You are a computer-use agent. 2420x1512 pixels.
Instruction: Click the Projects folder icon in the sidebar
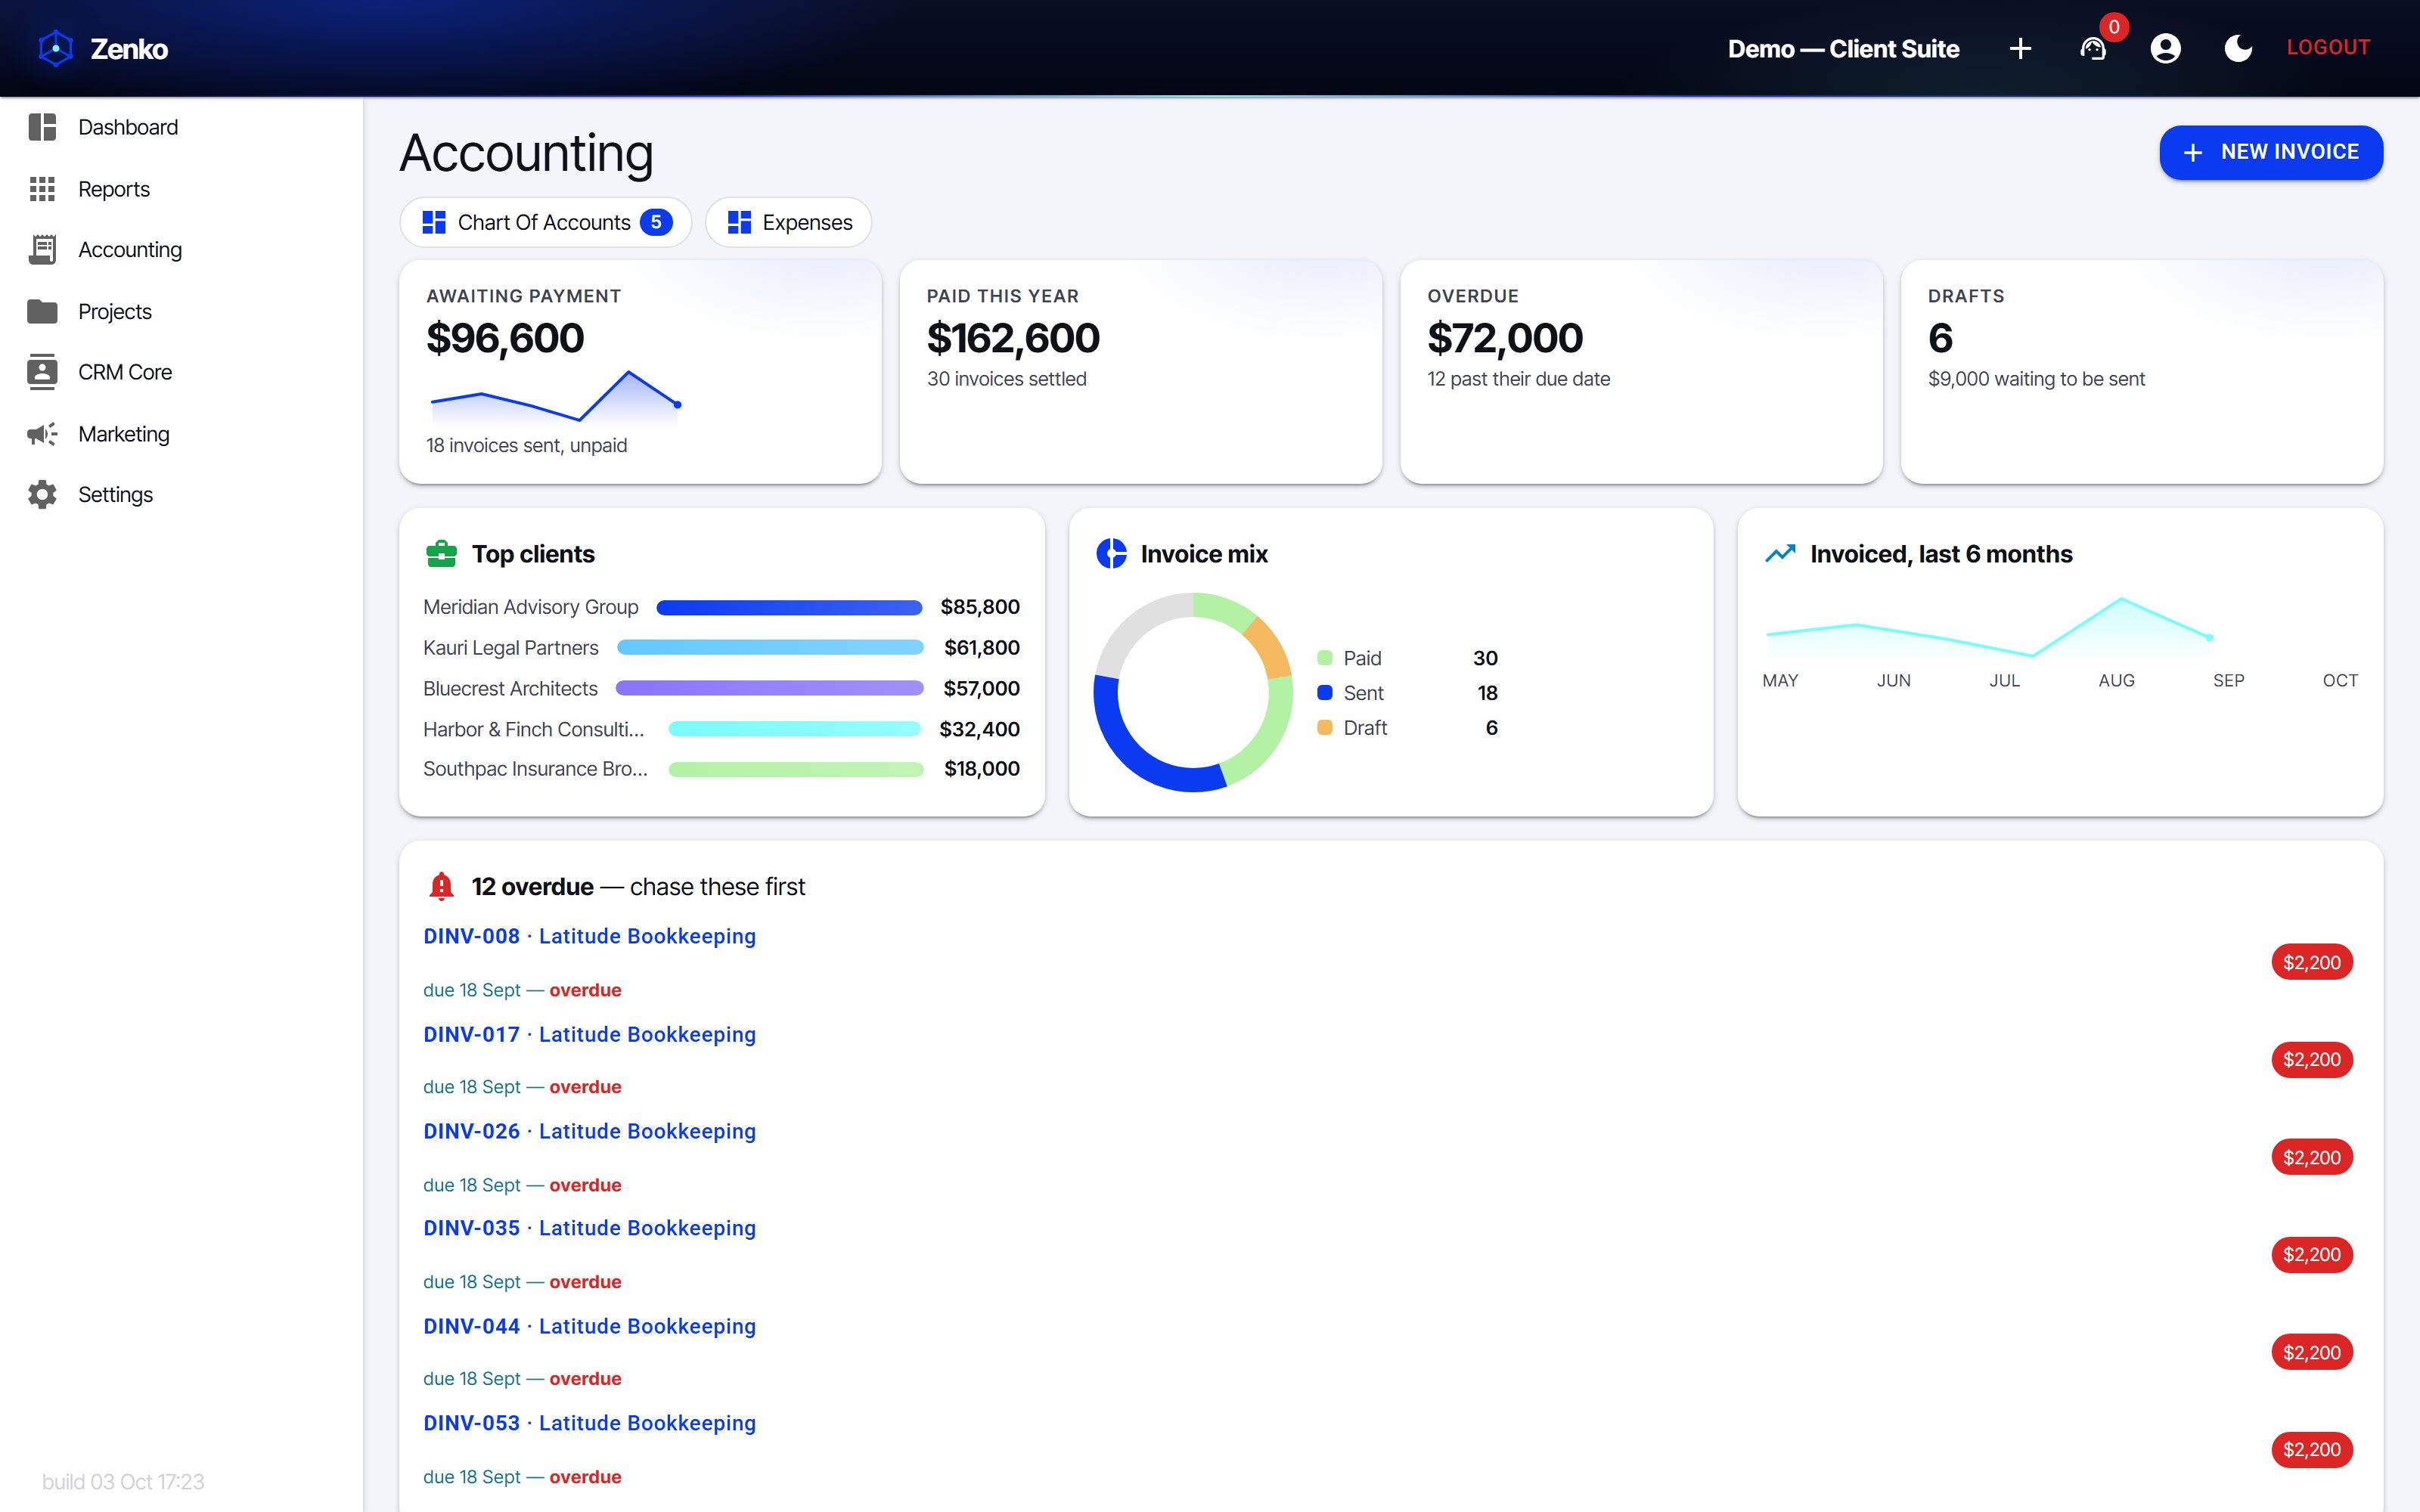click(42, 311)
